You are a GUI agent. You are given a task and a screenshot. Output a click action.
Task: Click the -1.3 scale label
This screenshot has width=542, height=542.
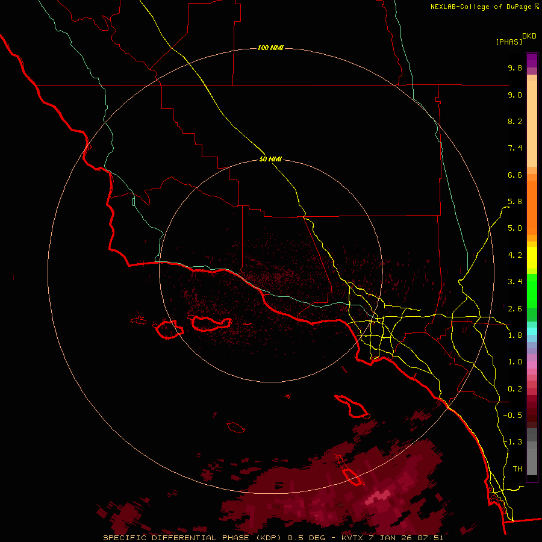512,442
